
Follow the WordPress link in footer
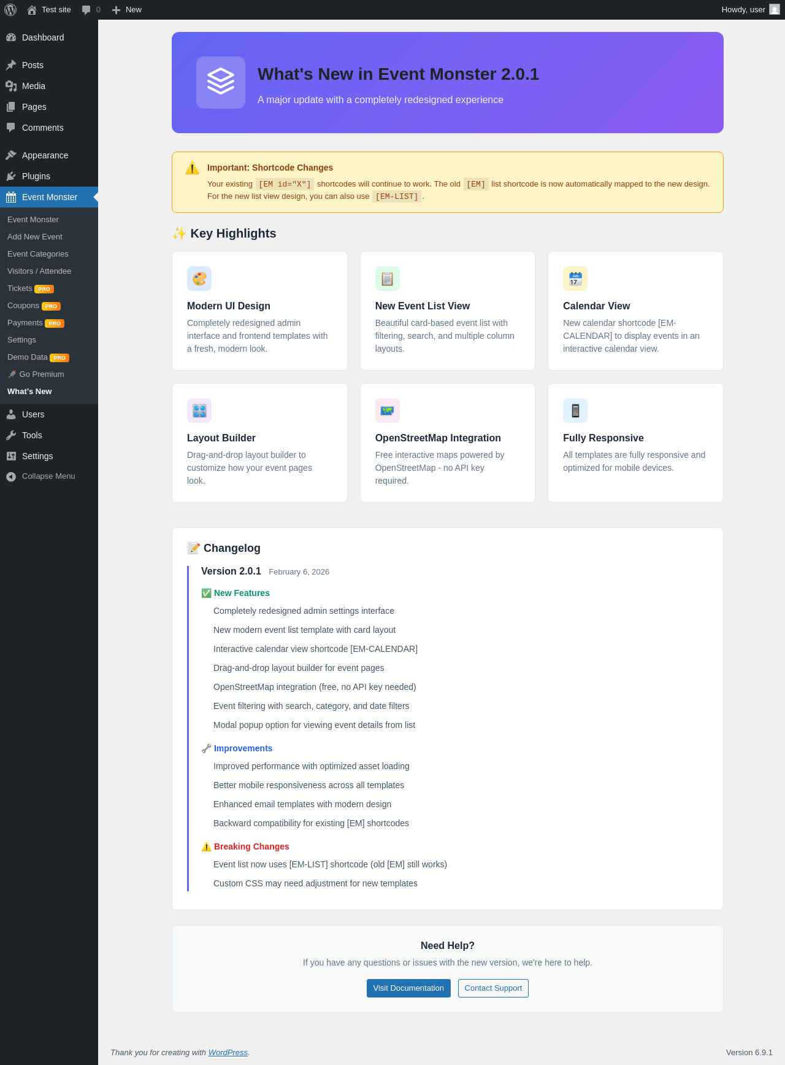(x=228, y=1052)
